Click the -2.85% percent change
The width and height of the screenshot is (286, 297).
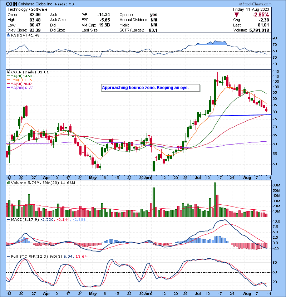pos(261,15)
